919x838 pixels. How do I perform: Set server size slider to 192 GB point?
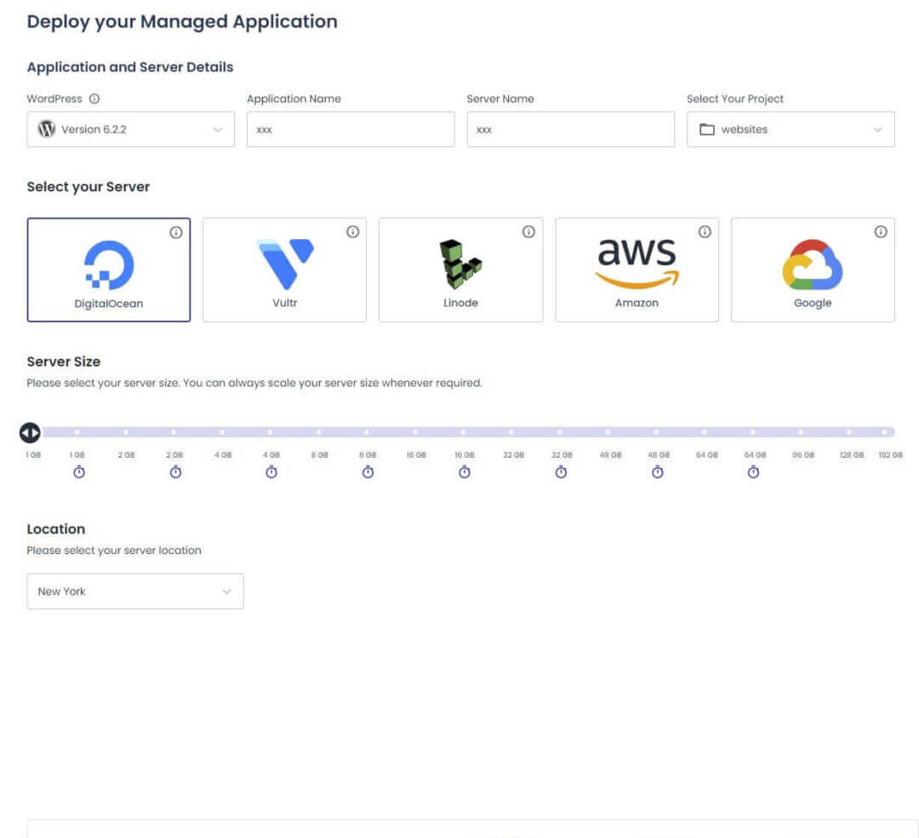coord(885,432)
